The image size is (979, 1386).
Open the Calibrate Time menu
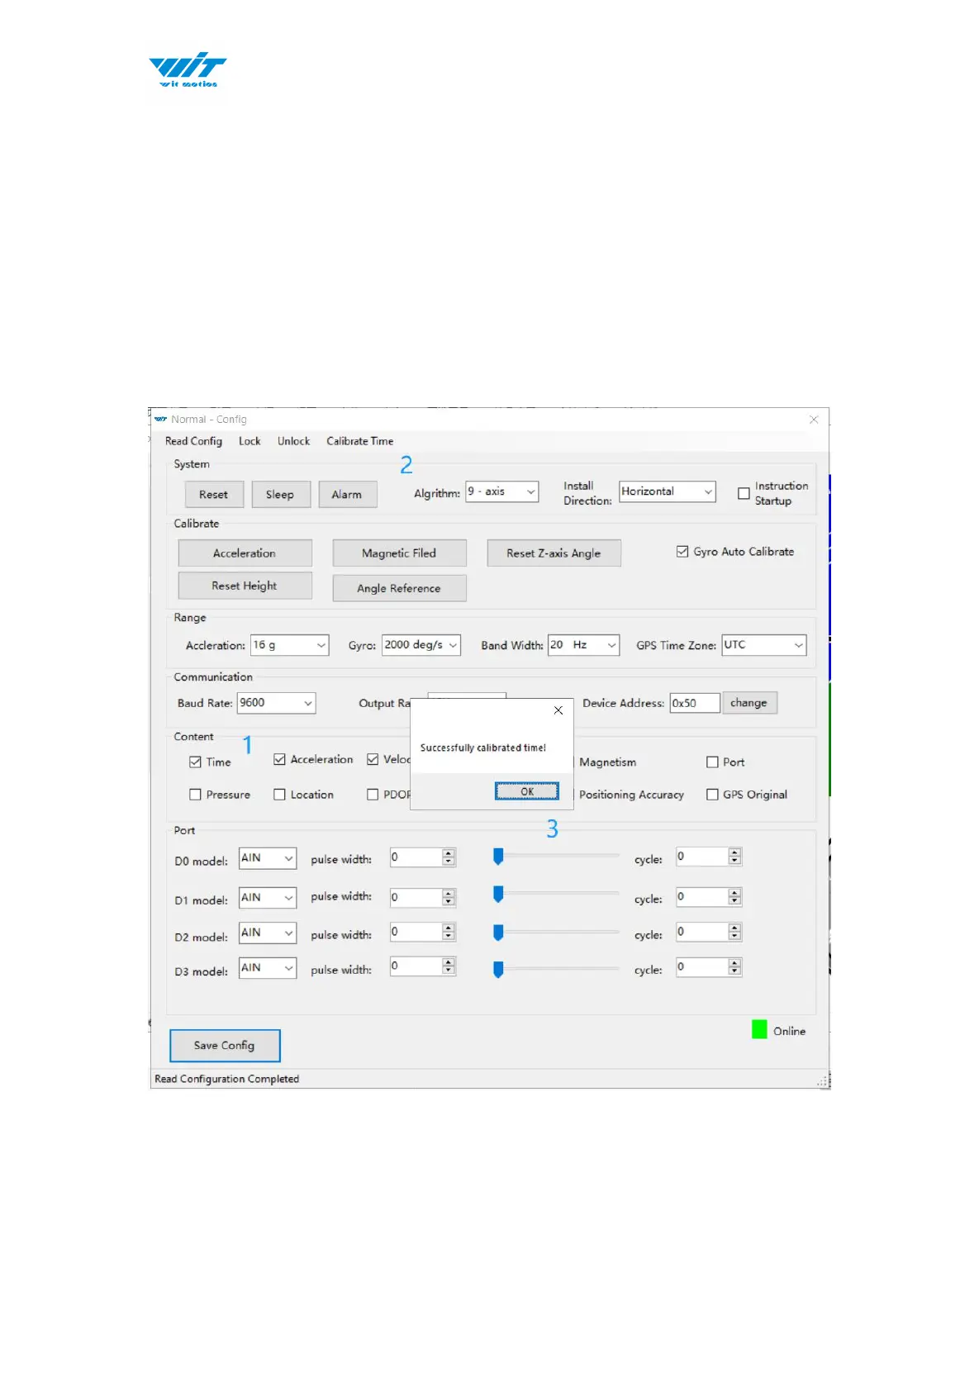pos(359,441)
